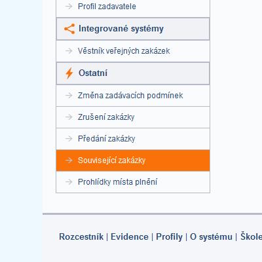Click the arrow icon before Věstník veřejných zakázek
The height and width of the screenshot is (262, 262).
69,51
